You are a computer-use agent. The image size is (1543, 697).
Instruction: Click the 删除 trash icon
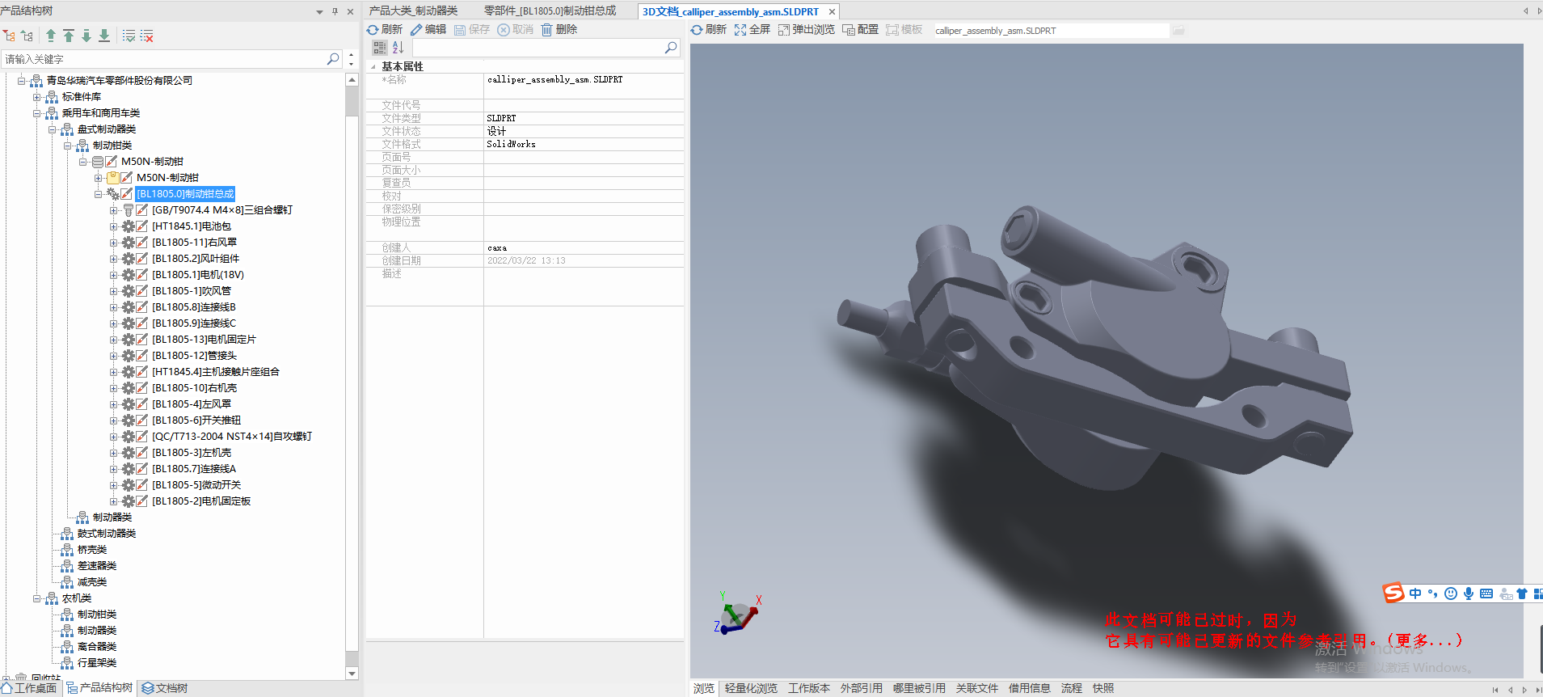559,30
